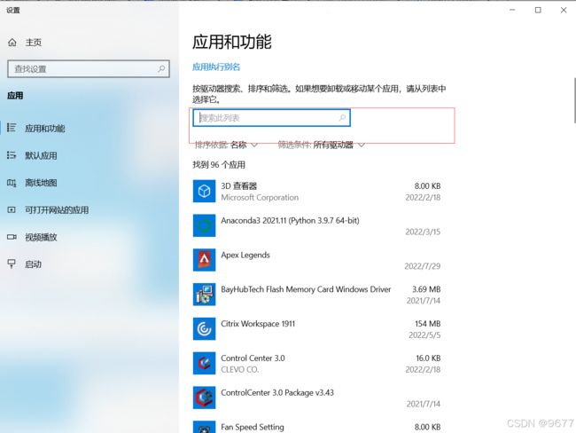Image resolution: width=576 pixels, height=433 pixels.
Task: Open the 应用执行别名 link
Action: pyautogui.click(x=216, y=67)
